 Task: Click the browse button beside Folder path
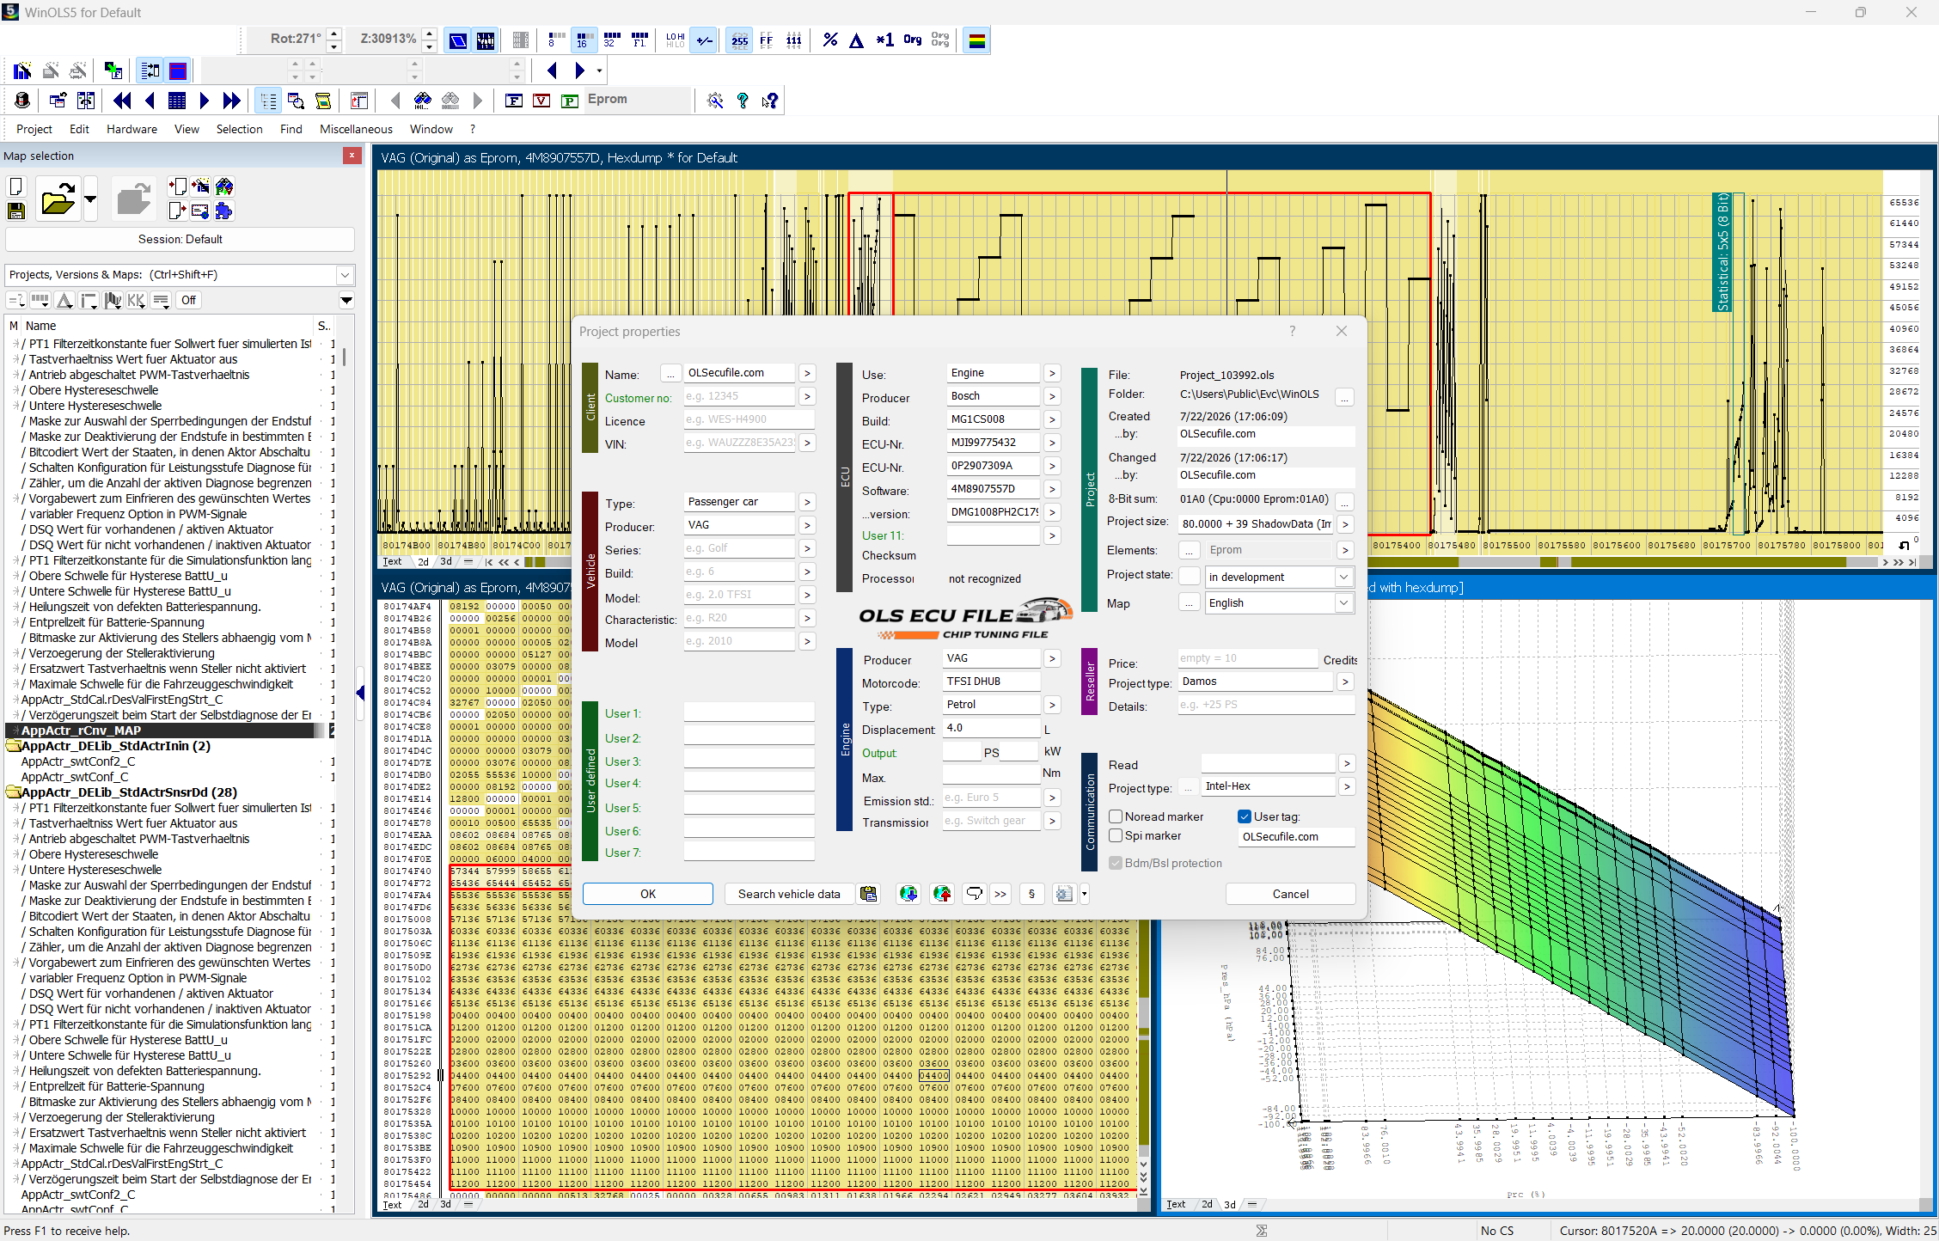[1344, 396]
